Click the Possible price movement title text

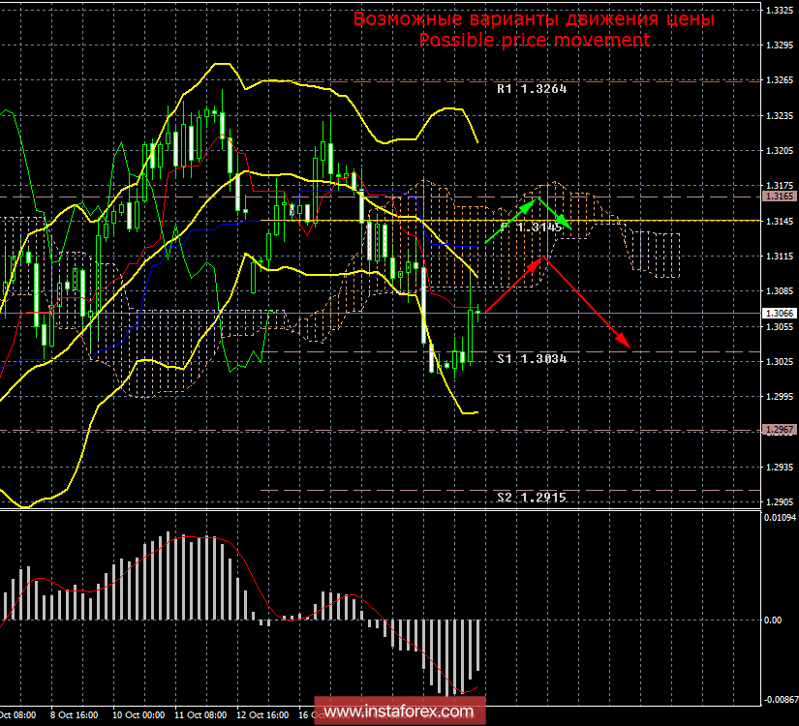[534, 40]
